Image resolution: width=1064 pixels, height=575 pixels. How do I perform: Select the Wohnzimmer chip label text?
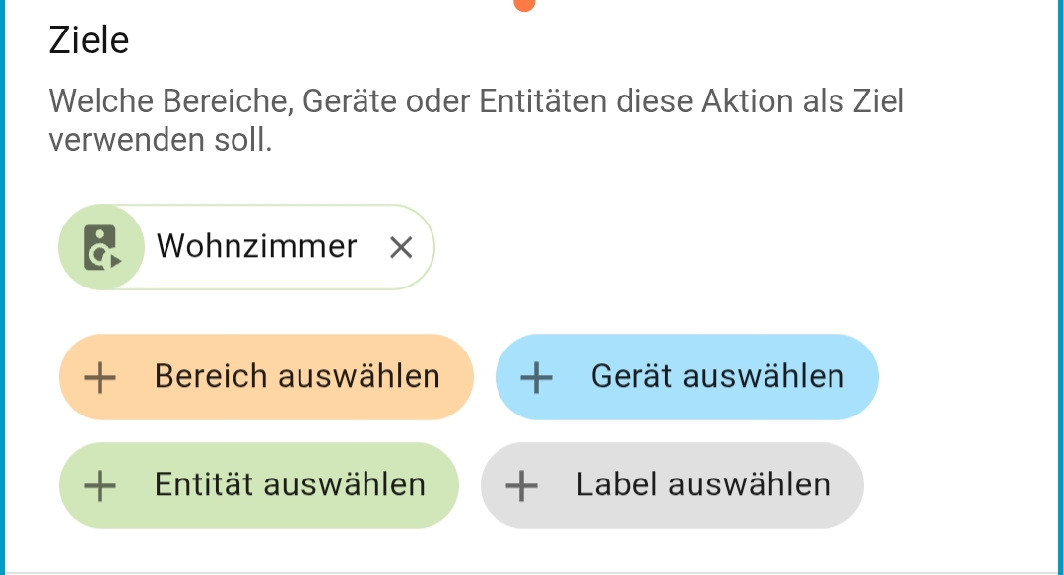point(256,246)
